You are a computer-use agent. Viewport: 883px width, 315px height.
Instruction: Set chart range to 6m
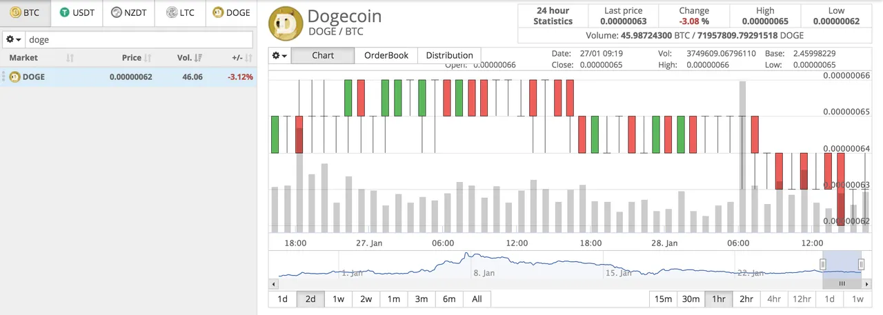tap(449, 299)
